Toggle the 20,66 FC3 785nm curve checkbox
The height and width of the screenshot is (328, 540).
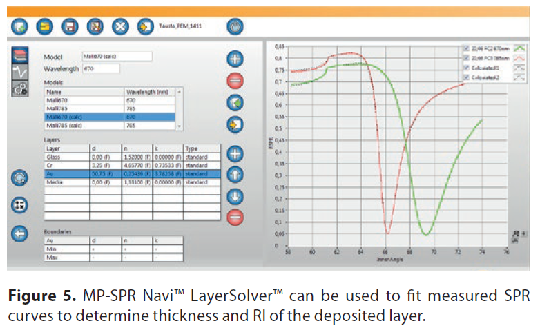[x=467, y=59]
